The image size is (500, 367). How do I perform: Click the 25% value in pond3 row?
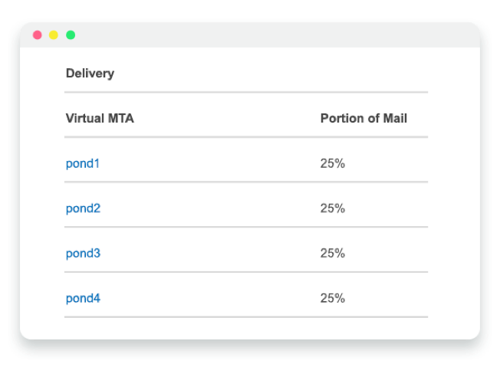tap(333, 254)
